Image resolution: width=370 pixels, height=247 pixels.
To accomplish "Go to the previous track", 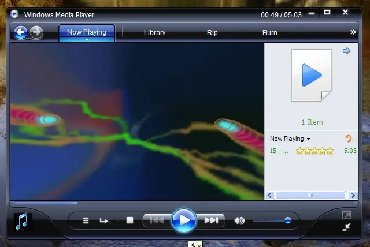I will 157,220.
